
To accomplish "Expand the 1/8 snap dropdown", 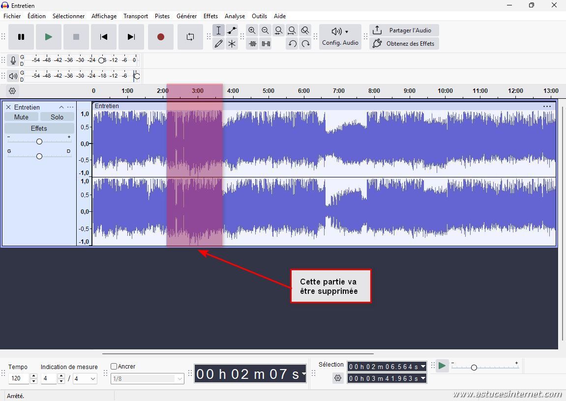I will point(179,378).
